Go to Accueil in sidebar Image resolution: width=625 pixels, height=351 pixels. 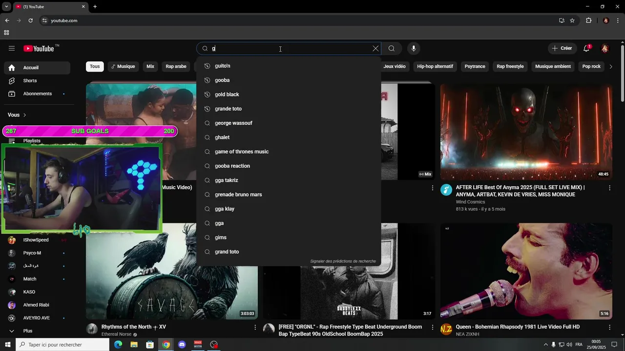(37, 68)
